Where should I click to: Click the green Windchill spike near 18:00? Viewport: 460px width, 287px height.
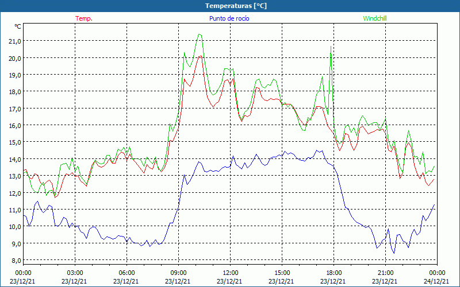click(x=331, y=47)
